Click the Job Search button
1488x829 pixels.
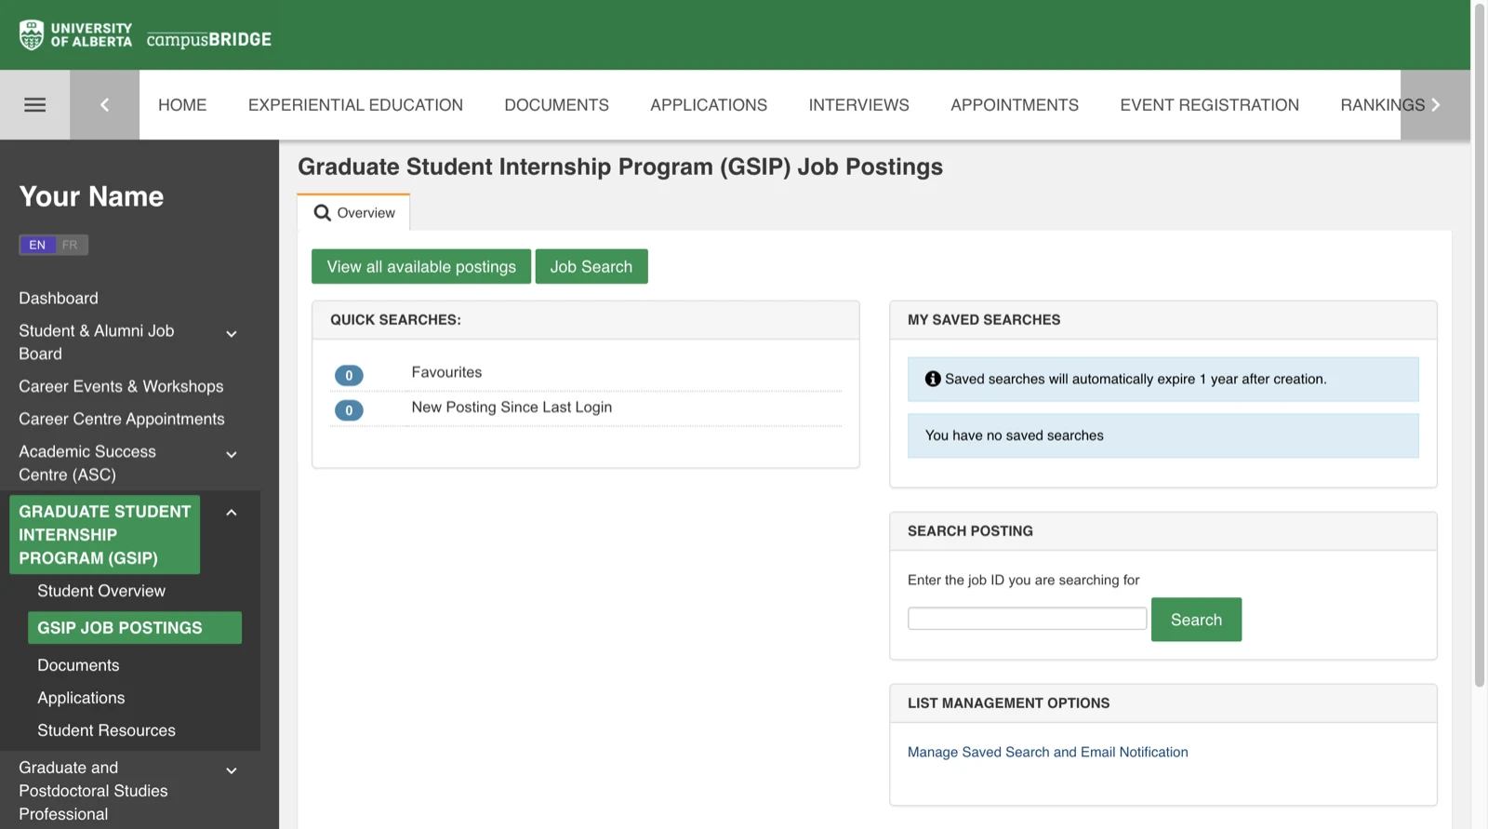tap(591, 266)
